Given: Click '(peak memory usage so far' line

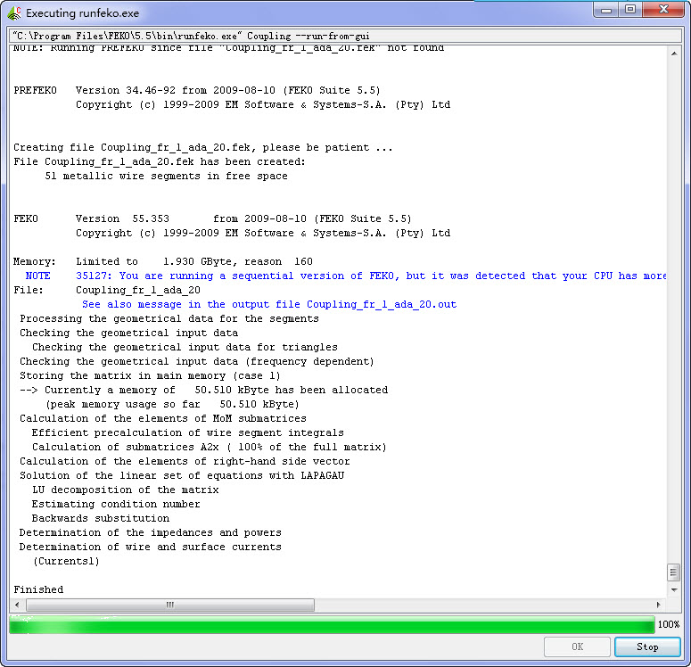Looking at the screenshot, I should coord(172,404).
